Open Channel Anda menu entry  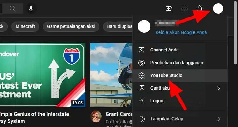tap(180, 50)
